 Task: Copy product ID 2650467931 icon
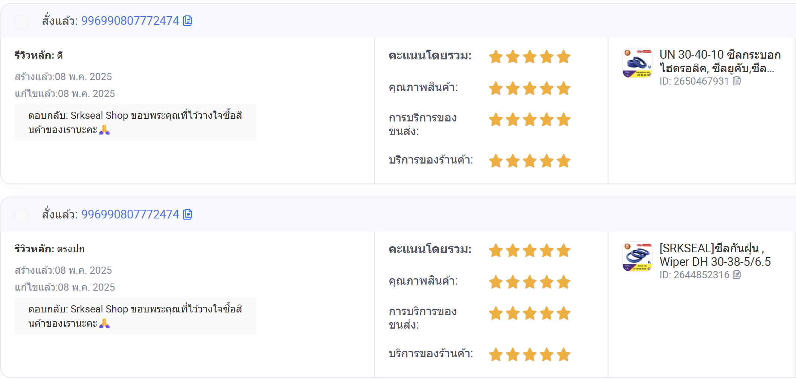tap(737, 81)
